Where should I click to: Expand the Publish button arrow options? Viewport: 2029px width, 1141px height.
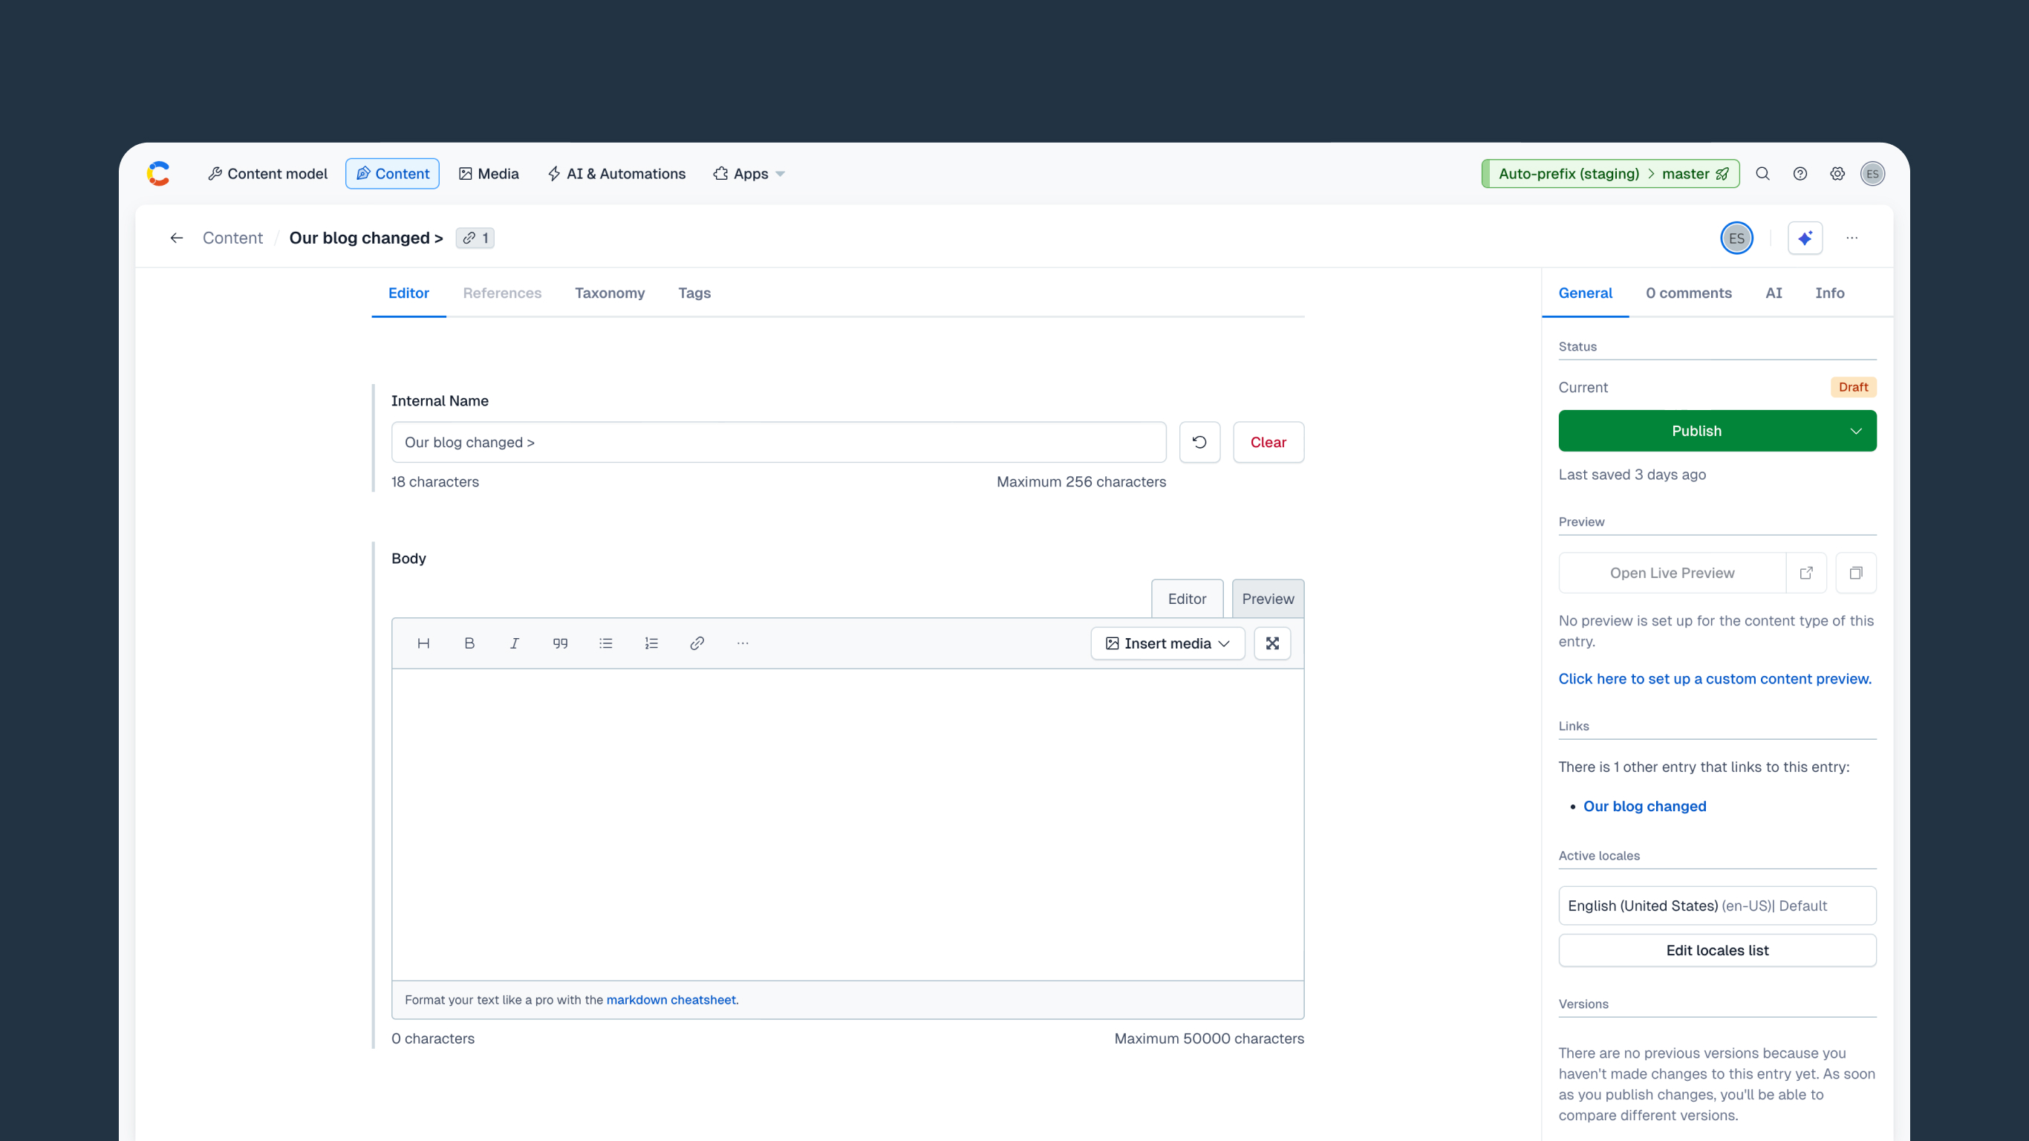tap(1855, 431)
